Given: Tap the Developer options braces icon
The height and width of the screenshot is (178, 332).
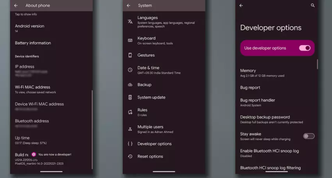Looking at the screenshot, I should (130, 144).
